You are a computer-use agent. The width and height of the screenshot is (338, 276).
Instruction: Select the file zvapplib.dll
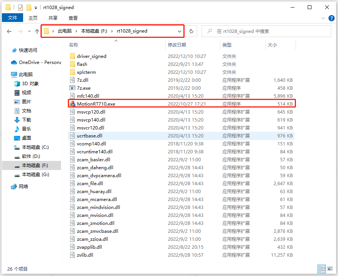tap(89, 247)
